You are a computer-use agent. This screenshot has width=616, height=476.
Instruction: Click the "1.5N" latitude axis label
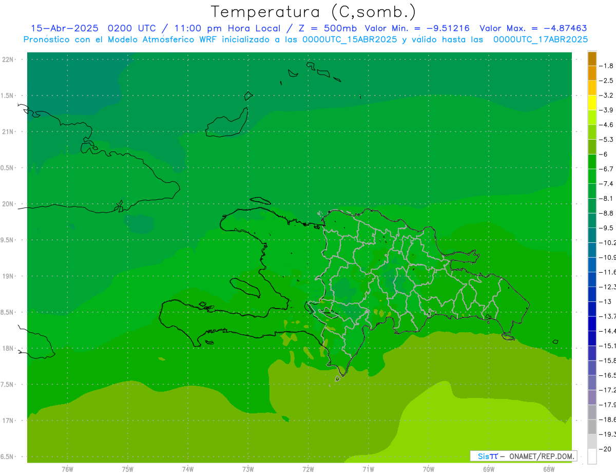click(7, 96)
